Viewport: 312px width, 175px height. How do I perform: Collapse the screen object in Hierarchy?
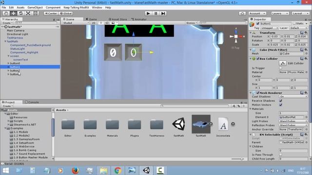pos(9,56)
